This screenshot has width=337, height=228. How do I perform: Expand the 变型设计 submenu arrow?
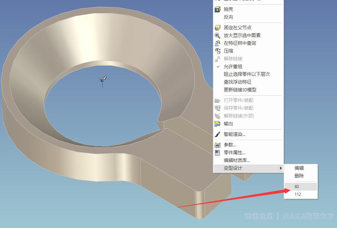281,168
